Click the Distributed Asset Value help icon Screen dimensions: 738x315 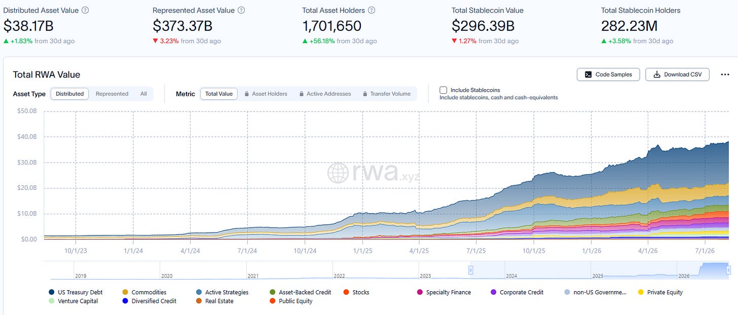click(x=85, y=10)
